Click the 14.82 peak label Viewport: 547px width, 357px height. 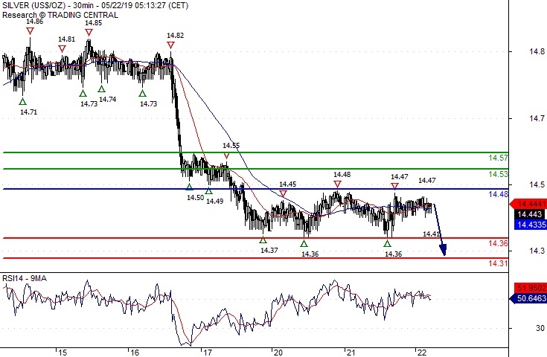point(175,35)
